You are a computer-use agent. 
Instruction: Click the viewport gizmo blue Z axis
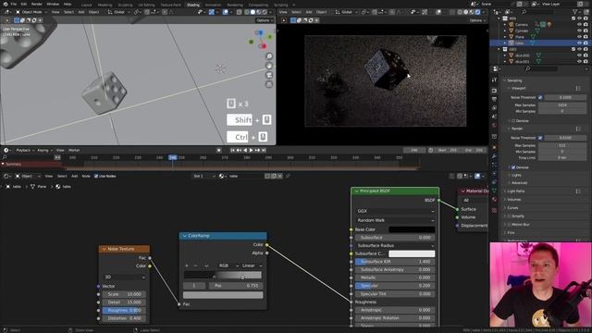click(x=259, y=33)
